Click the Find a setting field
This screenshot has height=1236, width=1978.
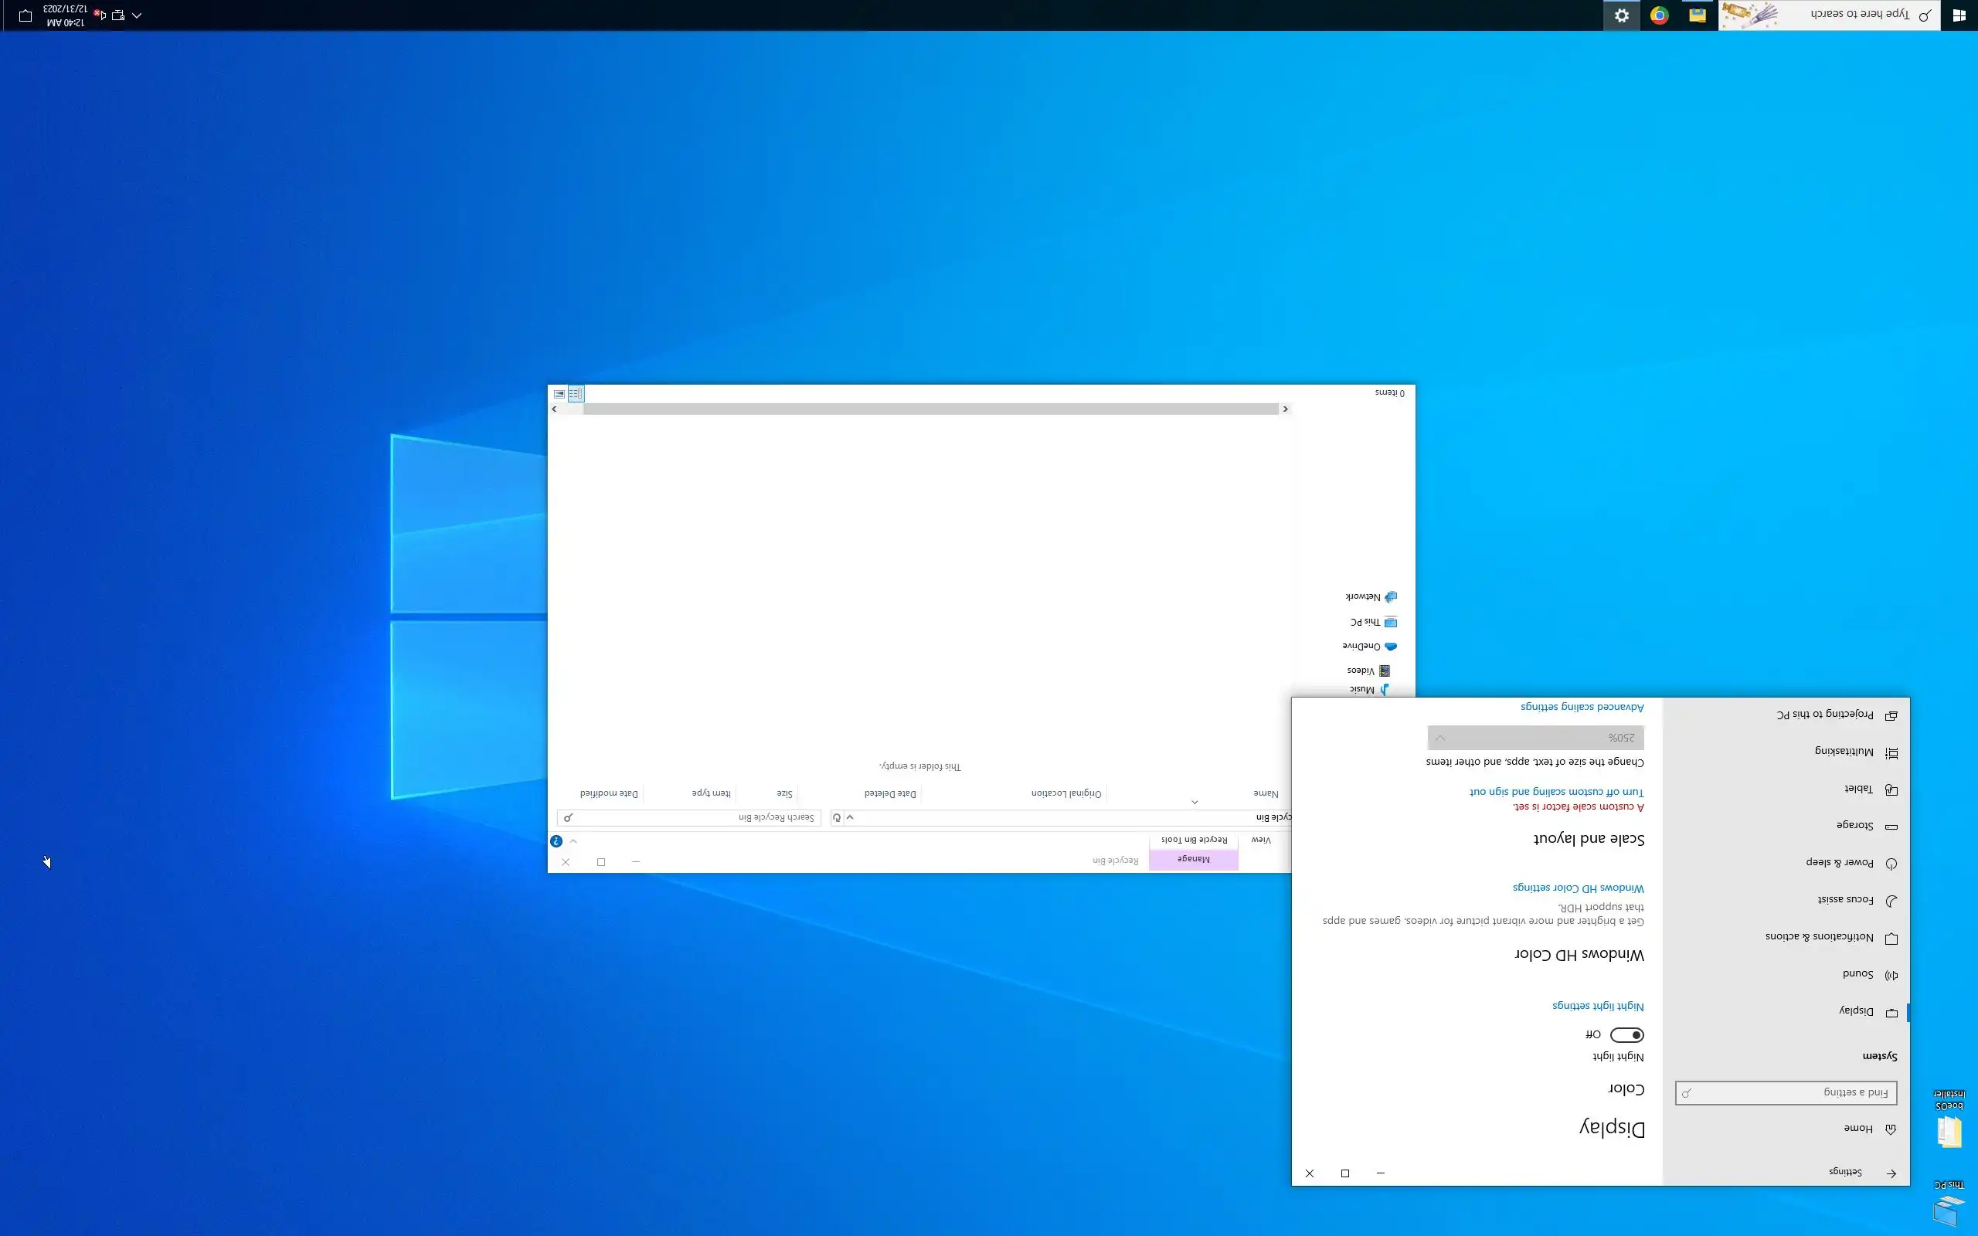pyautogui.click(x=1786, y=1093)
